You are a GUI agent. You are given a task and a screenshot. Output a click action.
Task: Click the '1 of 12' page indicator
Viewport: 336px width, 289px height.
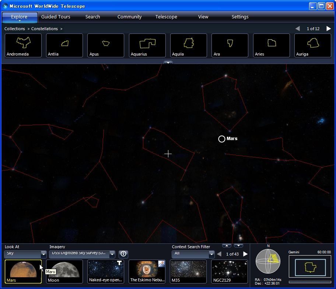[313, 29]
